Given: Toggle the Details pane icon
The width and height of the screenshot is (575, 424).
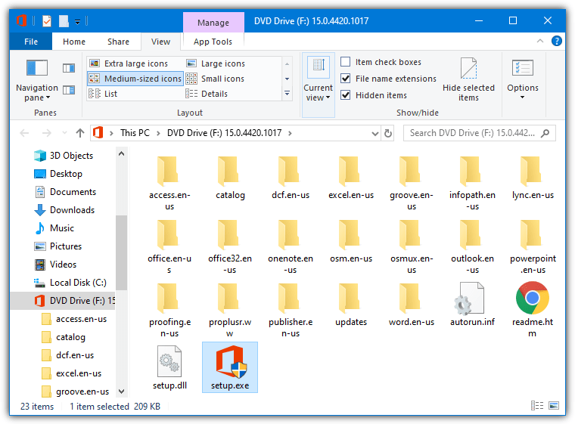Looking at the screenshot, I should click(x=69, y=90).
